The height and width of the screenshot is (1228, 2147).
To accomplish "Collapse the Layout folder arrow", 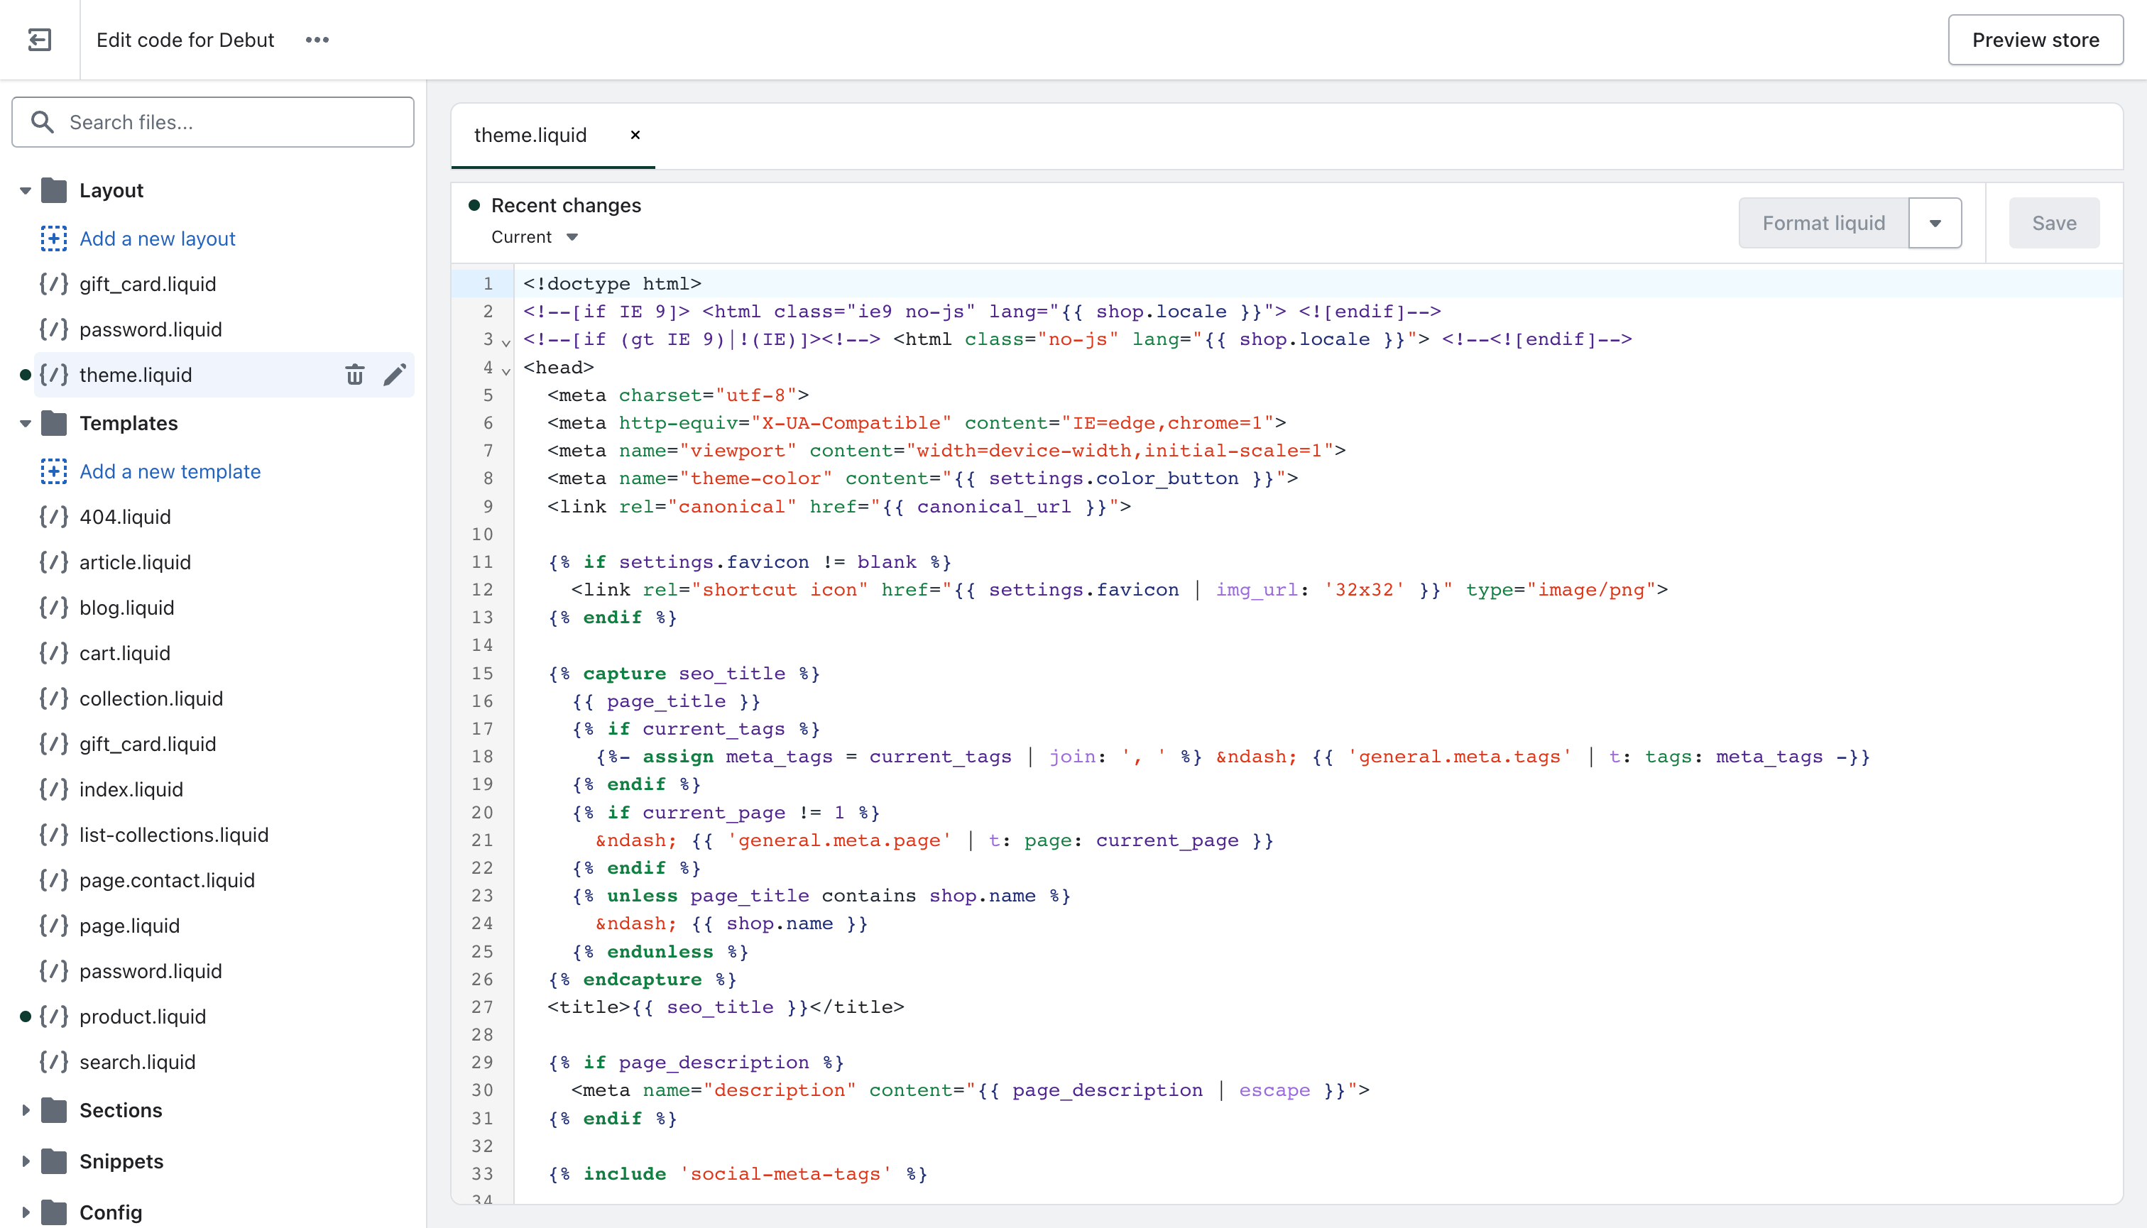I will point(26,191).
